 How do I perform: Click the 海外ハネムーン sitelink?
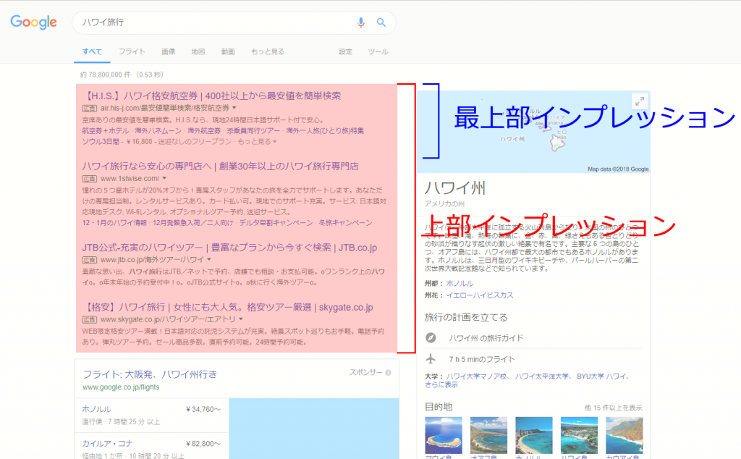[158, 130]
